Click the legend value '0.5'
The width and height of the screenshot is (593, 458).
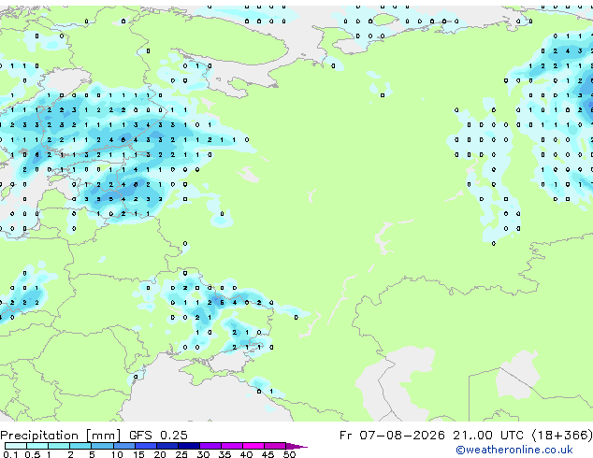[33, 454]
